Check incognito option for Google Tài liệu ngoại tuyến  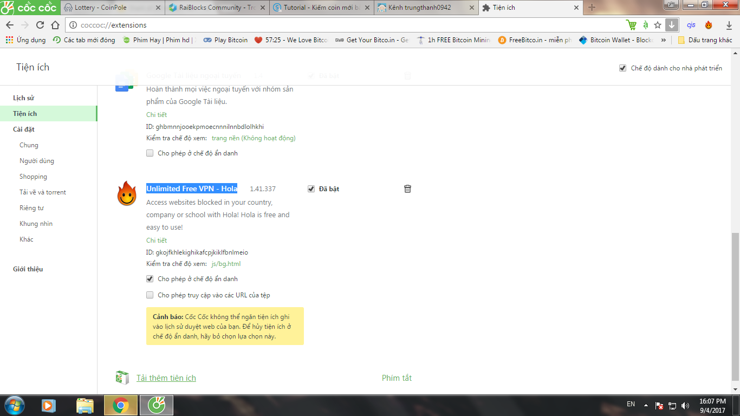pos(150,153)
